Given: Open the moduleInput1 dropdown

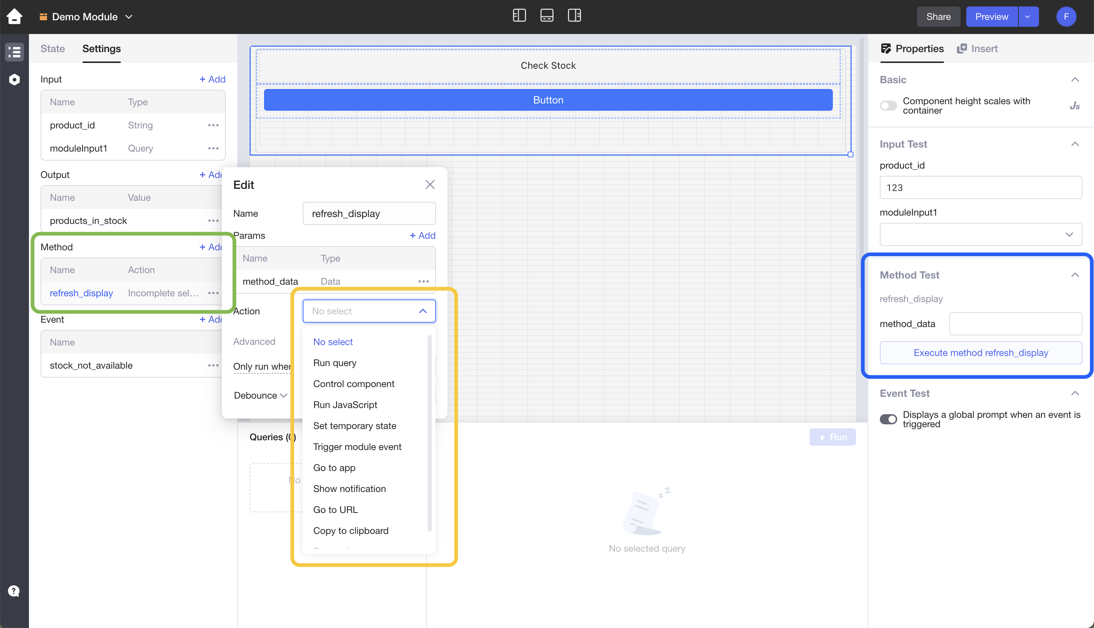Looking at the screenshot, I should tap(980, 234).
